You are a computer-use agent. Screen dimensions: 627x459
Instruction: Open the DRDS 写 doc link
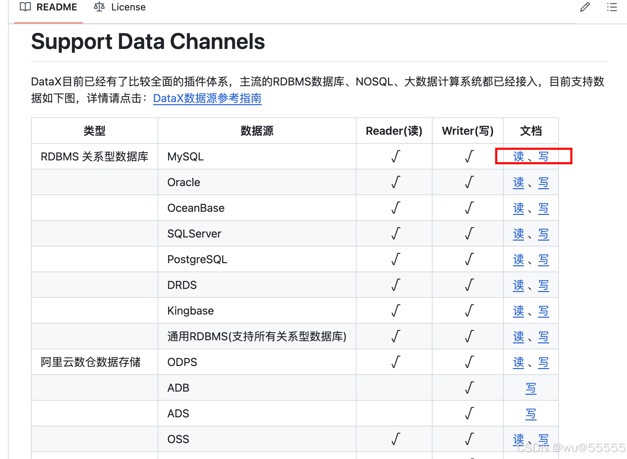(544, 285)
